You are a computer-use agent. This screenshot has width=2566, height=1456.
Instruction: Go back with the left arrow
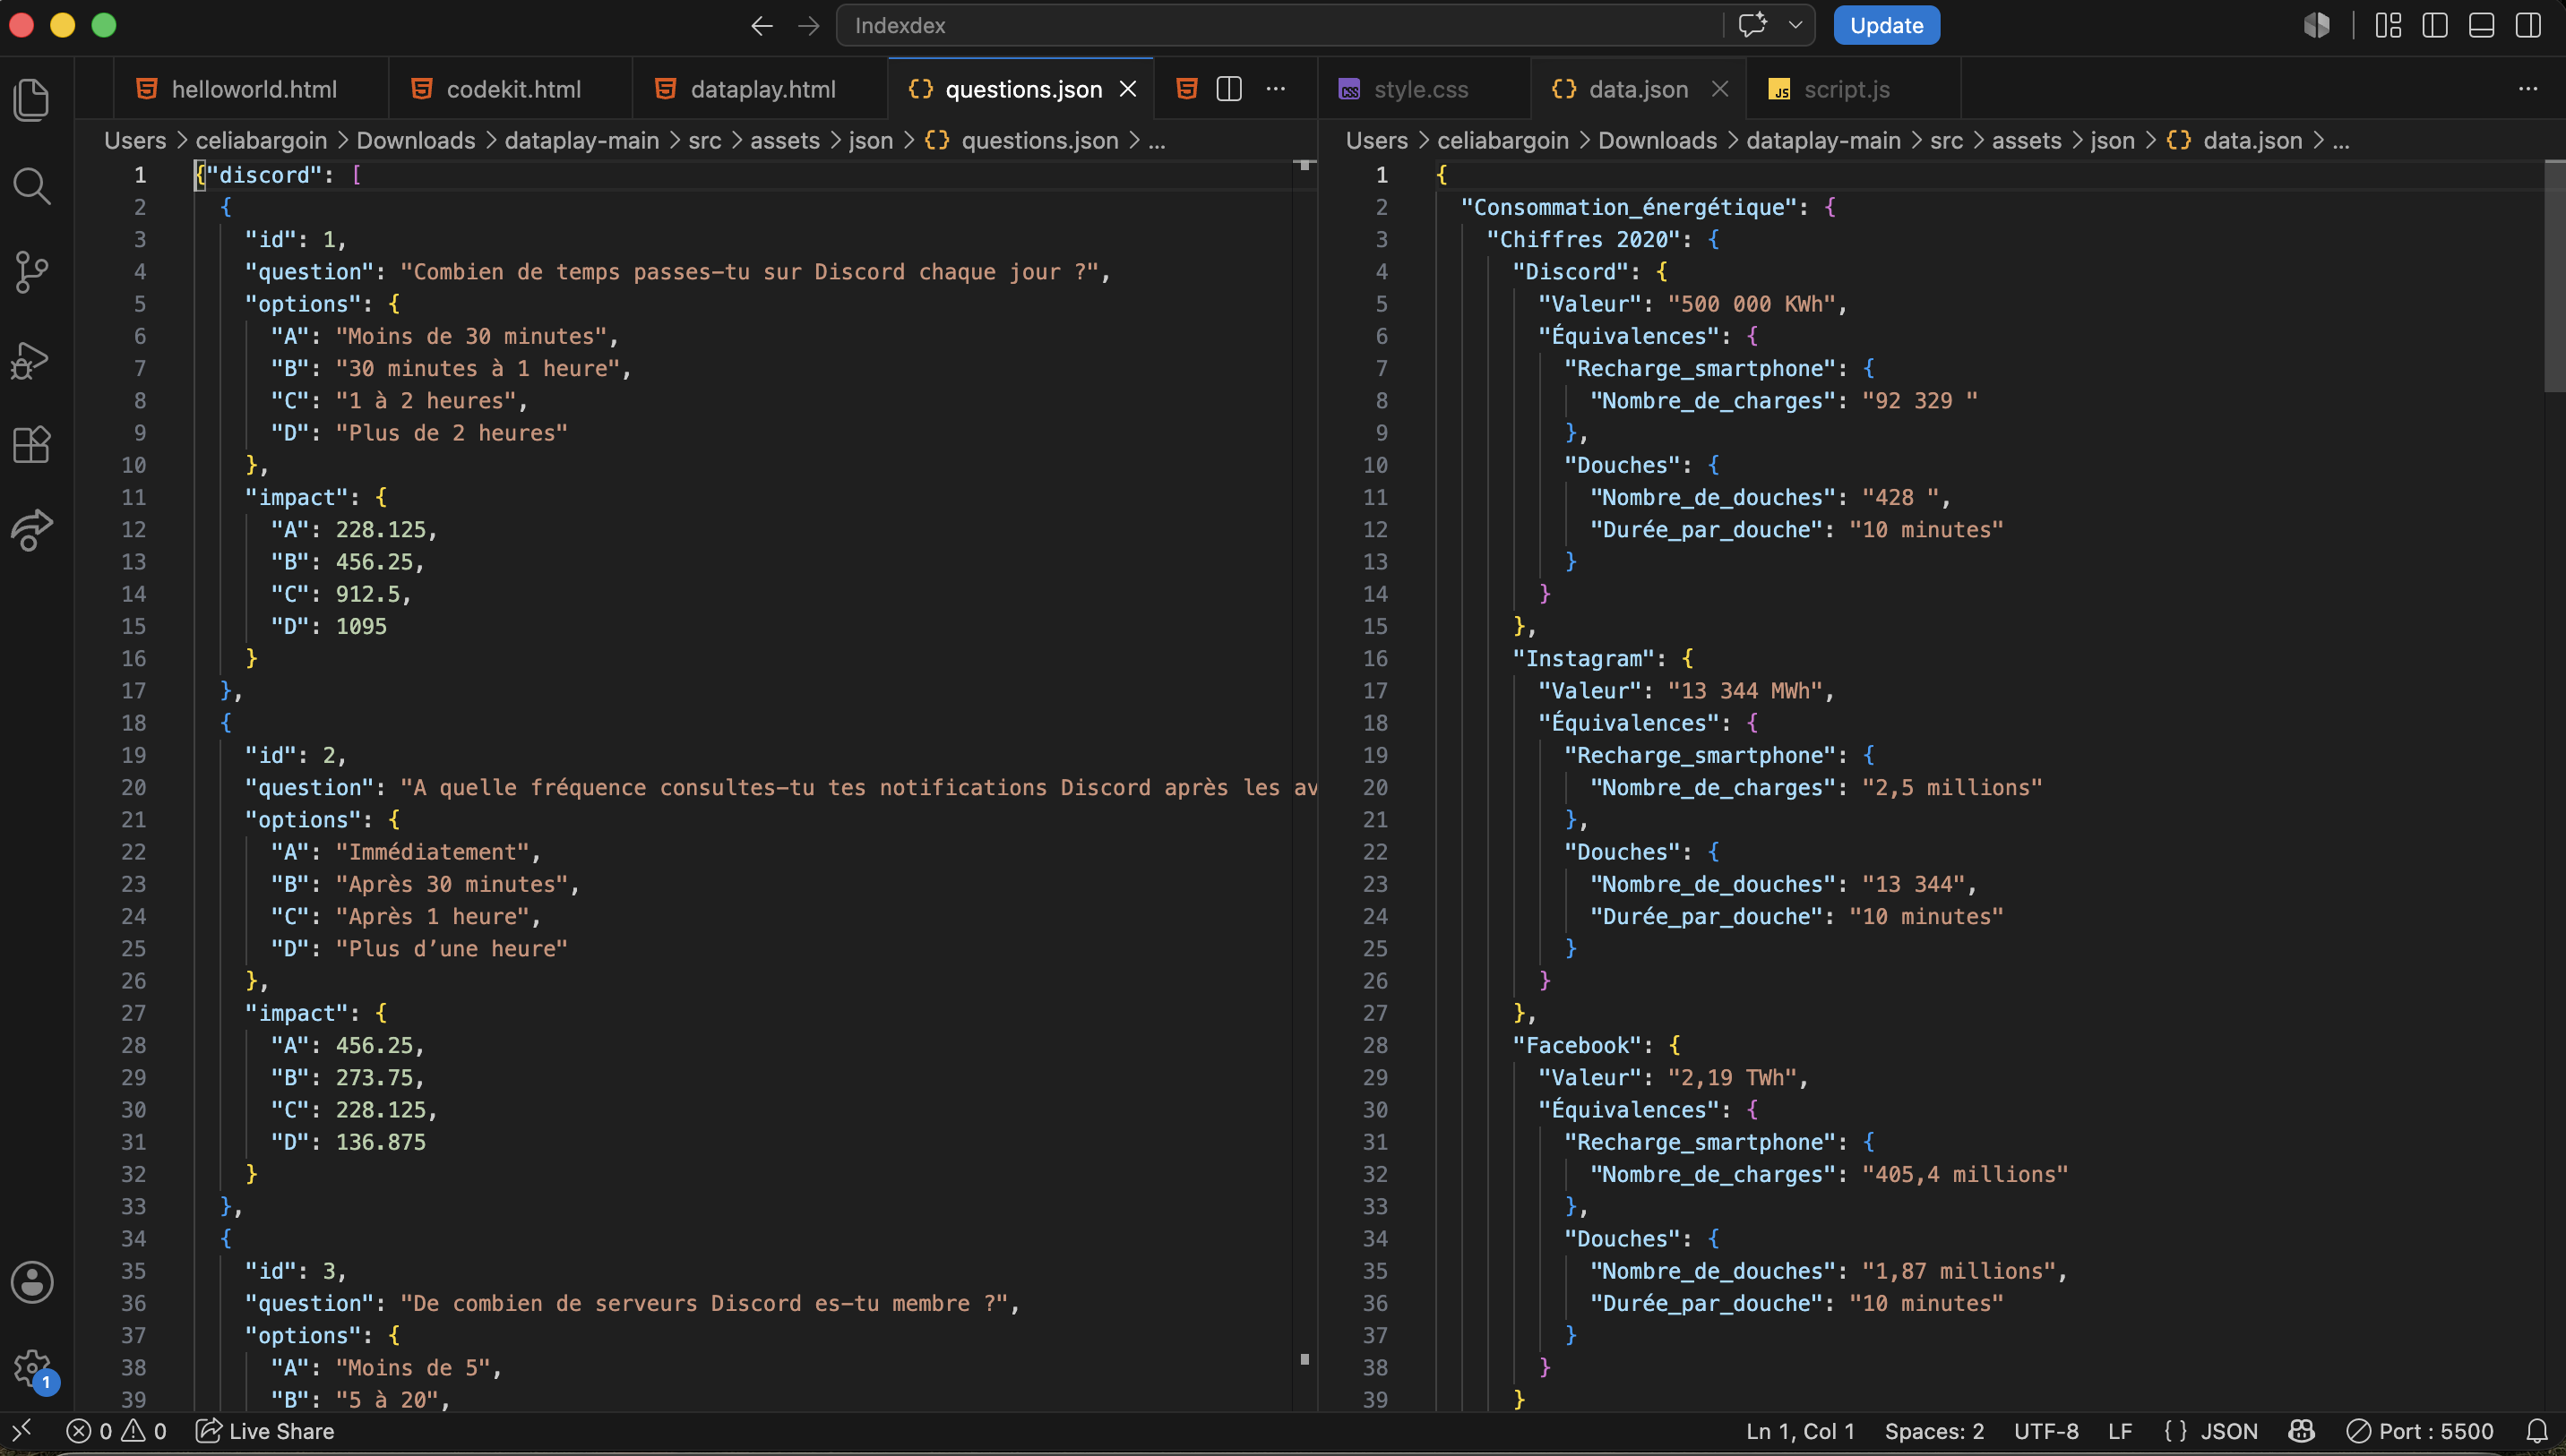pyautogui.click(x=762, y=26)
